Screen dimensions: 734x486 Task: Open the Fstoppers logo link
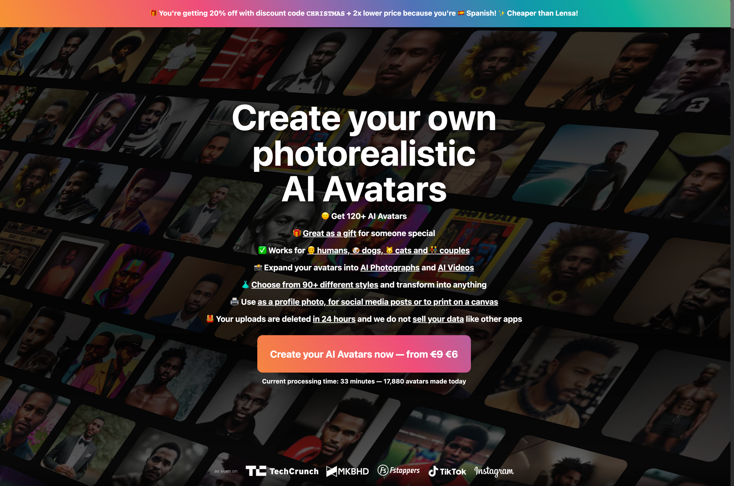coord(399,471)
